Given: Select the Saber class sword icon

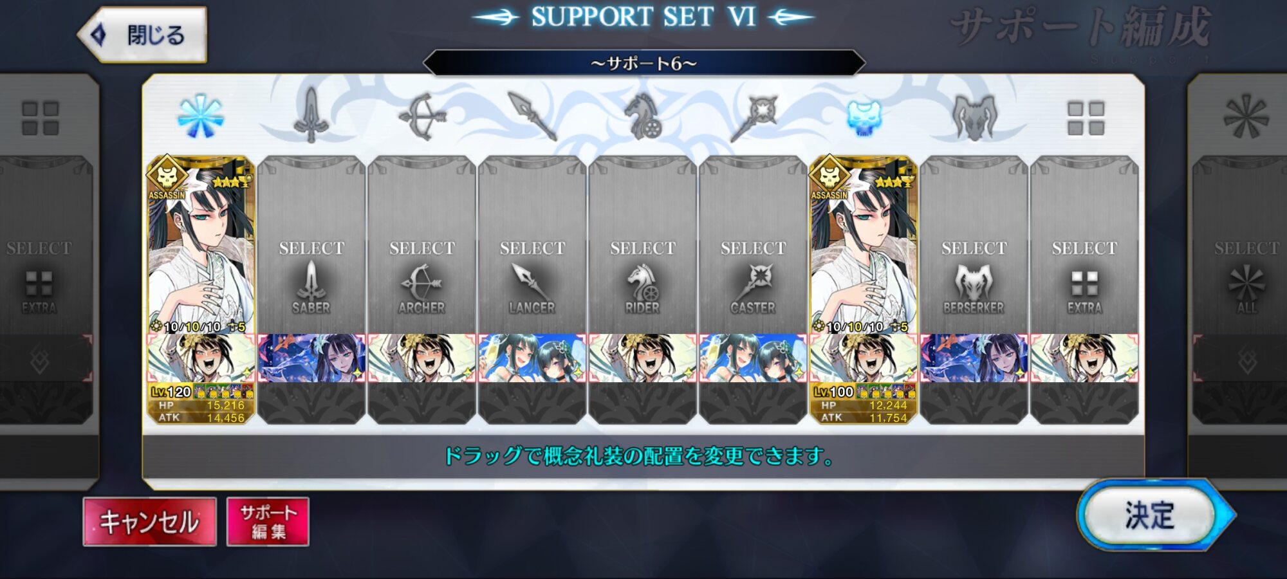Looking at the screenshot, I should pos(311,116).
